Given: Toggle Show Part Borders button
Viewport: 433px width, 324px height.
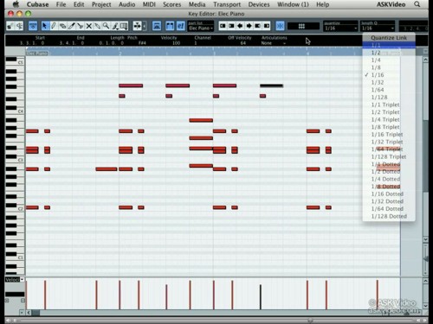Looking at the screenshot, I should point(170,26).
